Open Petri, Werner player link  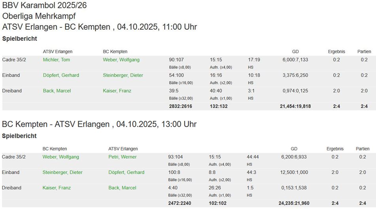123,157
